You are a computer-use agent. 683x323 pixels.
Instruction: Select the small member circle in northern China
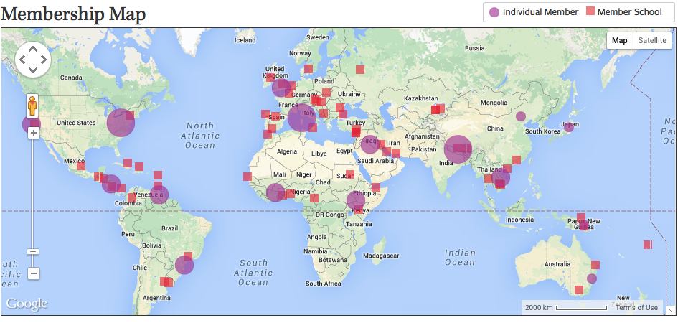click(521, 116)
